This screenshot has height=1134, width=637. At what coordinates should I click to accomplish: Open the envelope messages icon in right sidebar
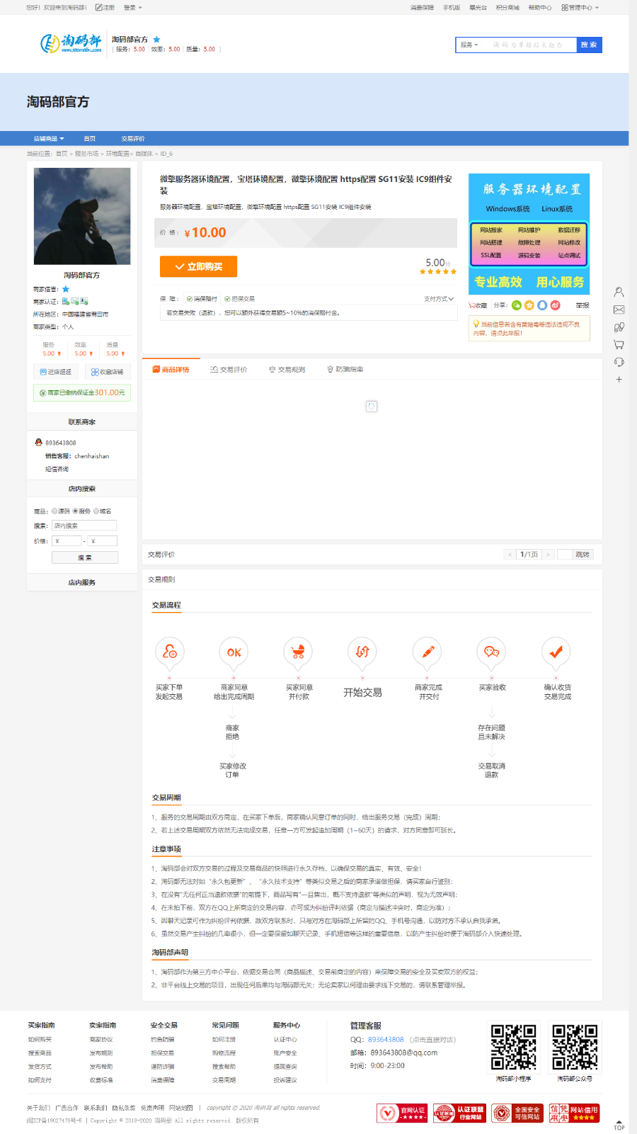(619, 310)
